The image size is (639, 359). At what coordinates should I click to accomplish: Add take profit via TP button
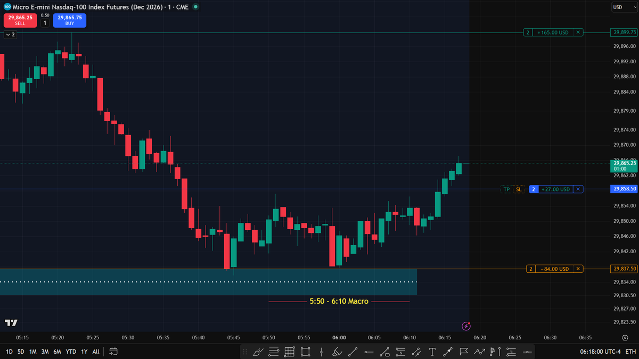click(x=506, y=189)
